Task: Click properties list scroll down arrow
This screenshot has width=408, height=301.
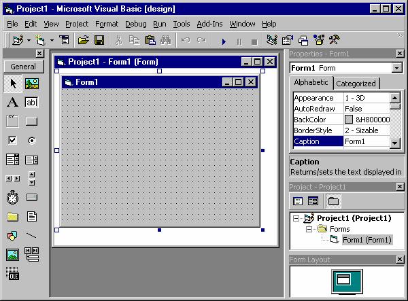Action: pyautogui.click(x=395, y=143)
